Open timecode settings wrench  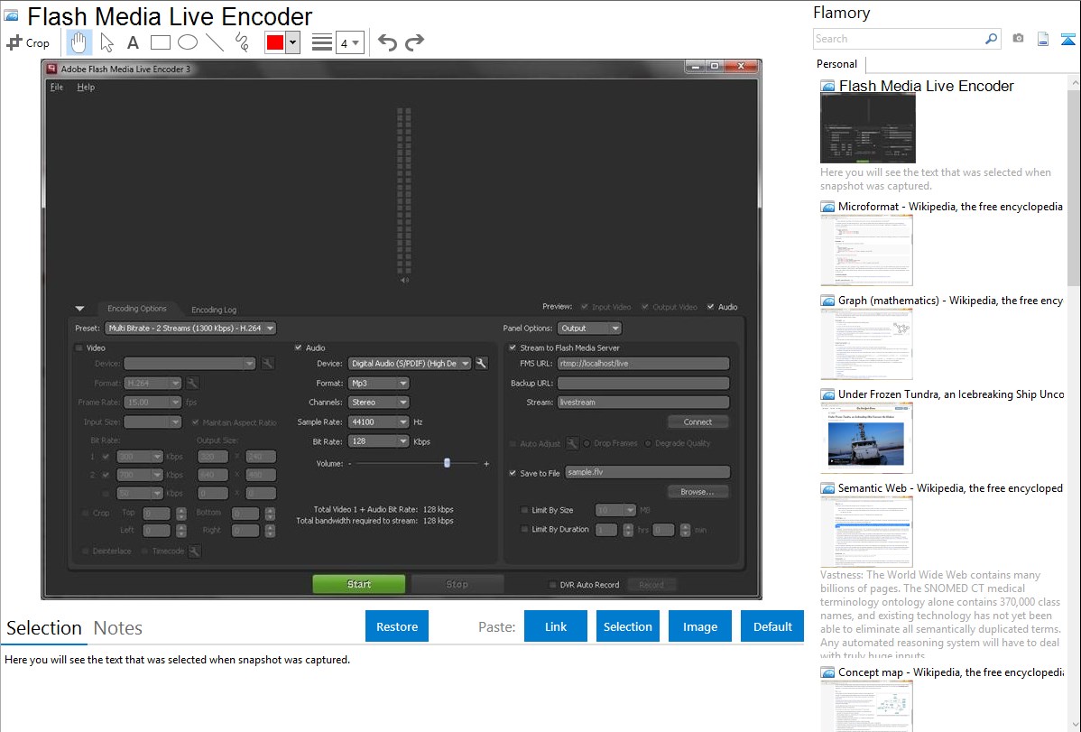194,551
